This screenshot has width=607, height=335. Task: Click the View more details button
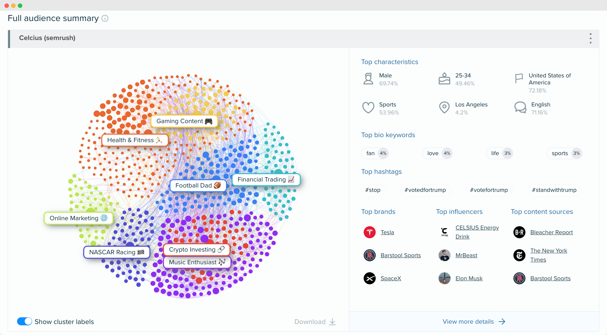click(x=474, y=321)
